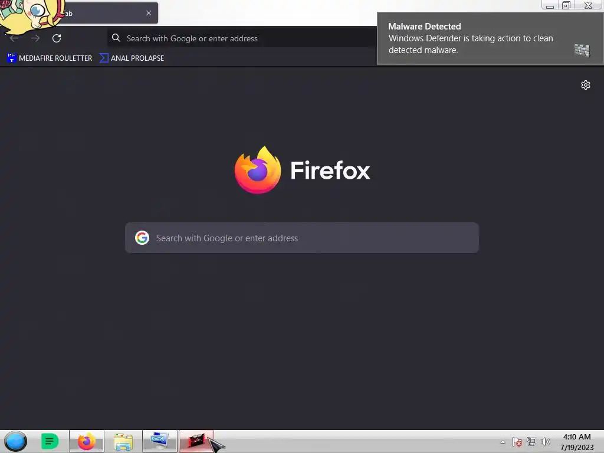Click the Google icon in the search box

click(142, 238)
